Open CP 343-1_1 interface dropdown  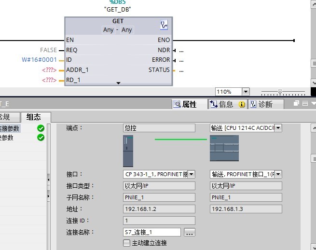pos(191,174)
